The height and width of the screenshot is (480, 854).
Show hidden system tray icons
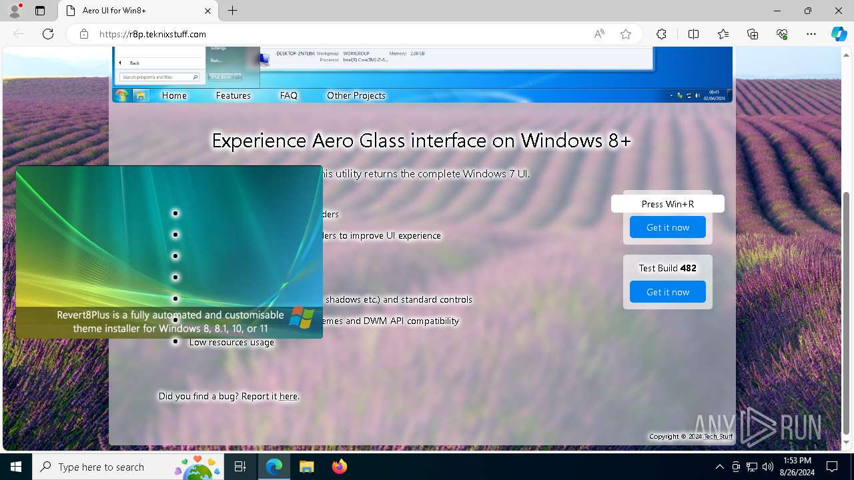click(719, 467)
